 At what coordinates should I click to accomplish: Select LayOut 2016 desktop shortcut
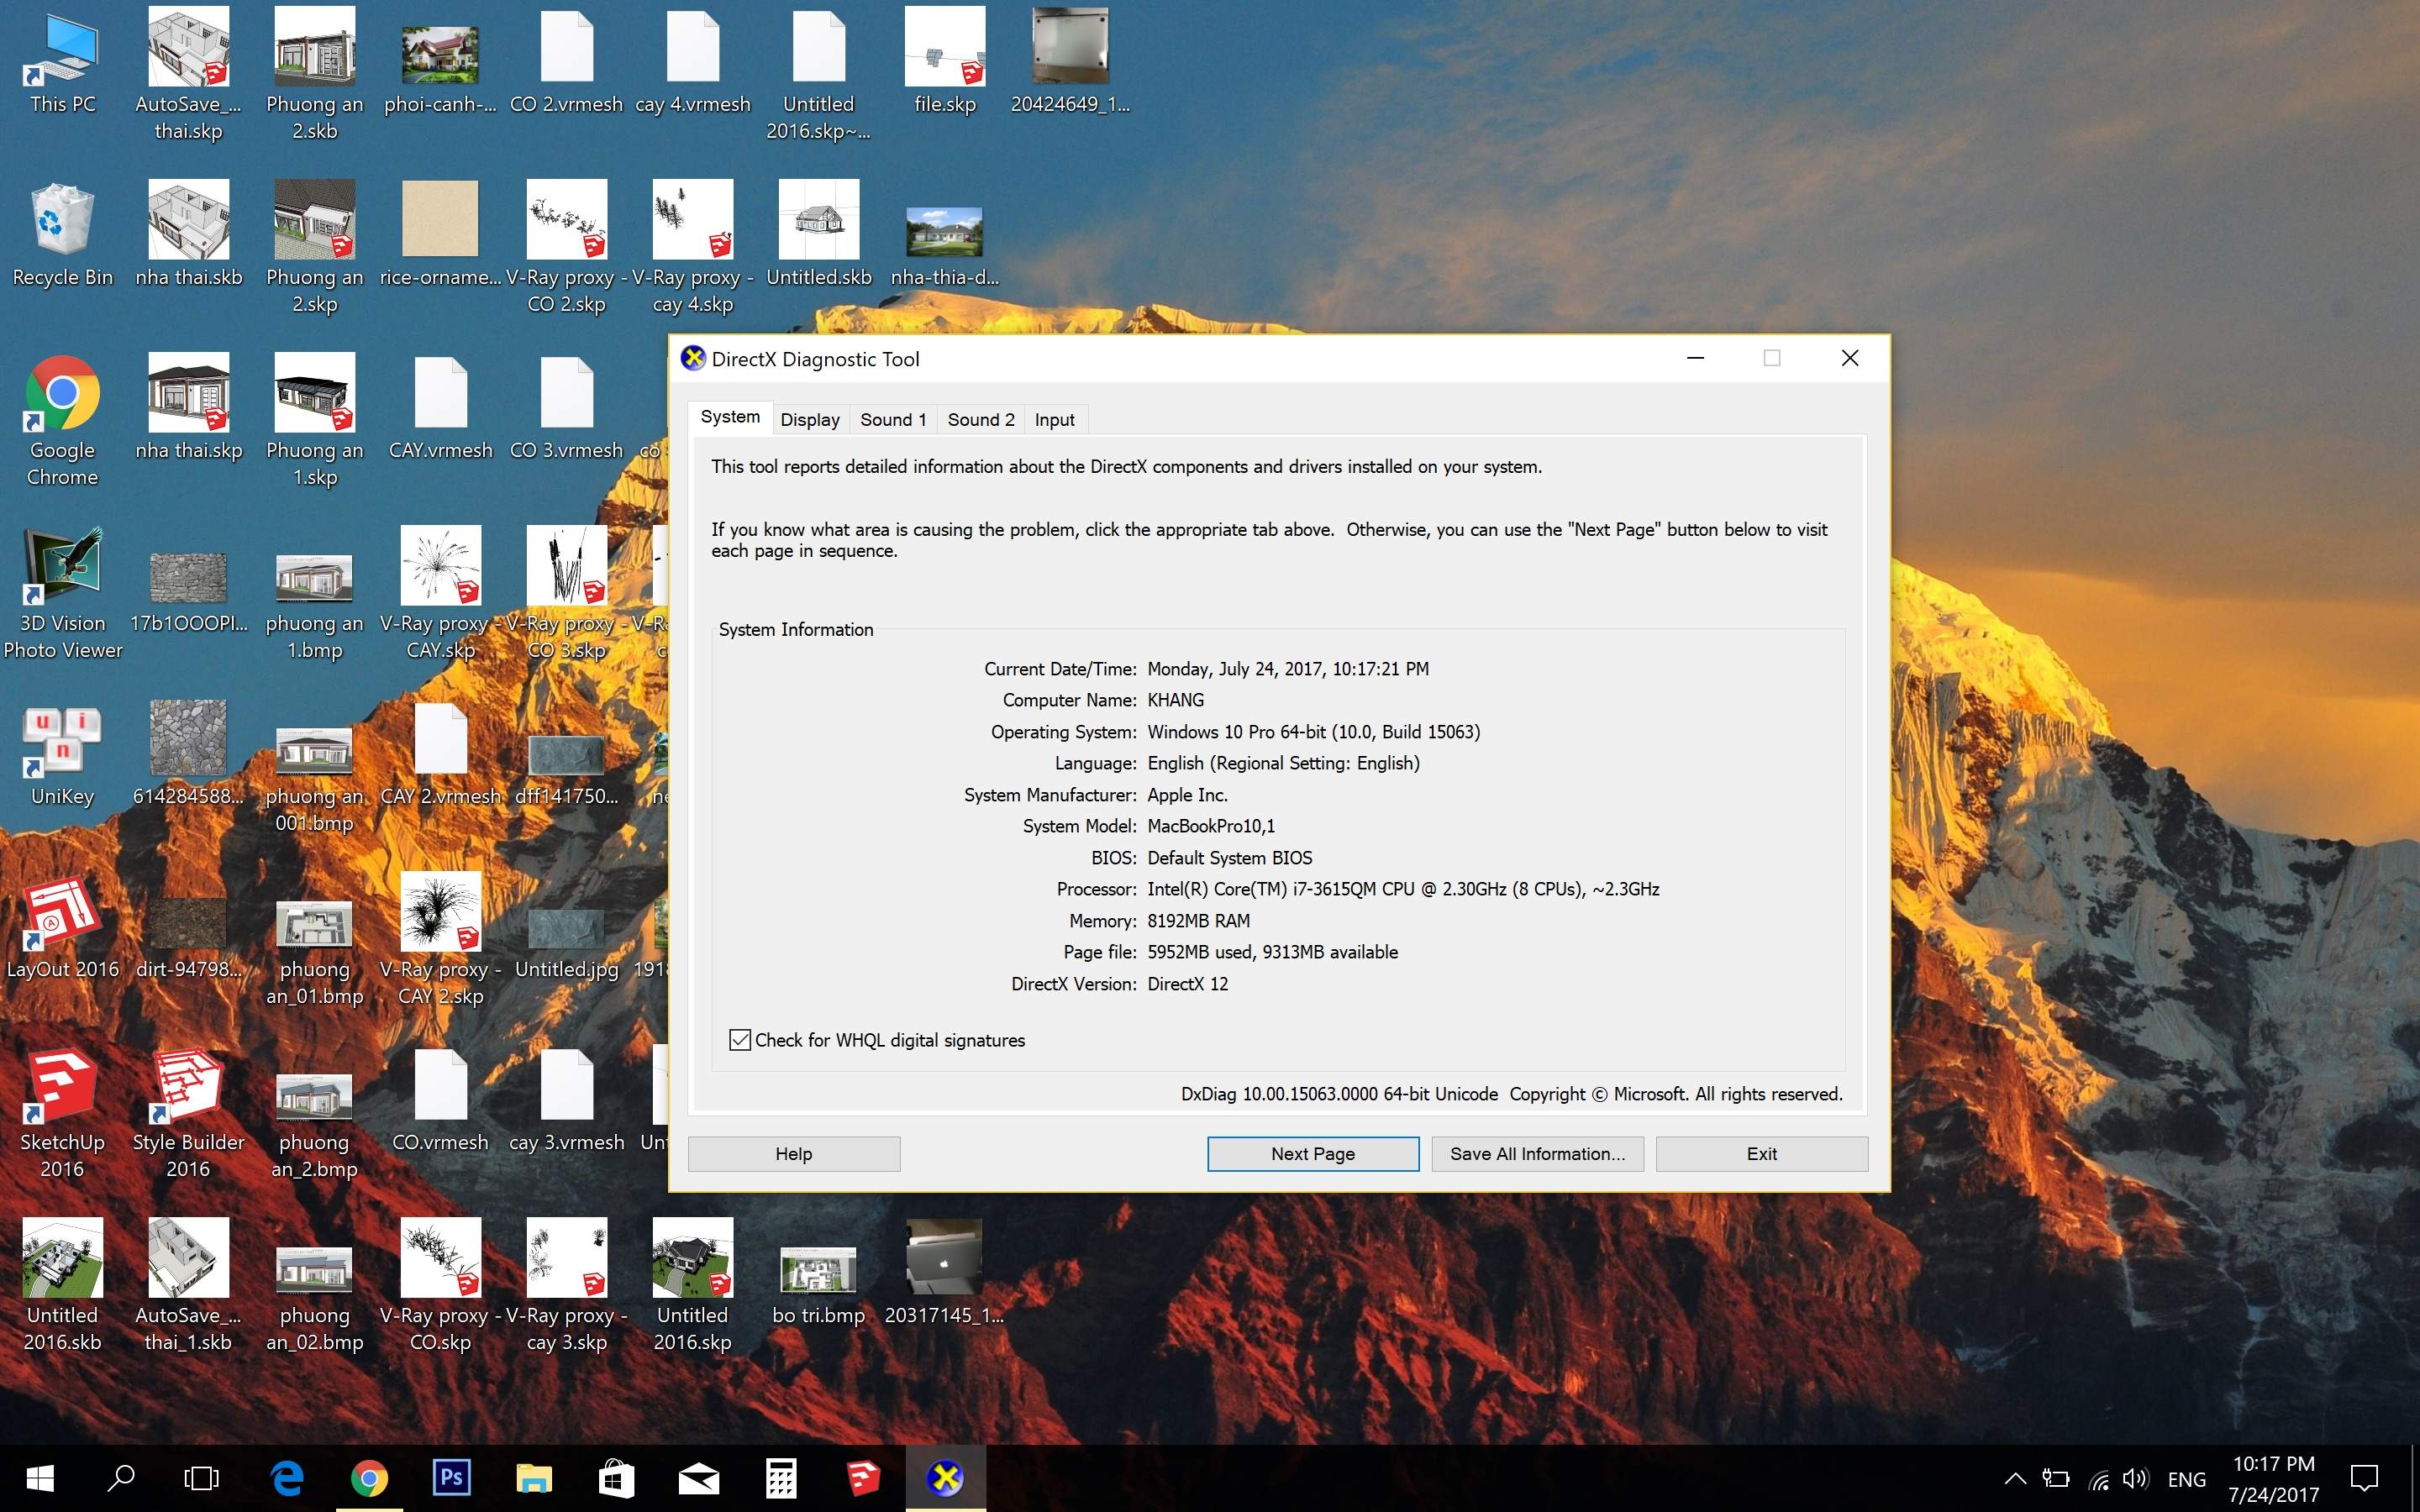[x=62, y=928]
